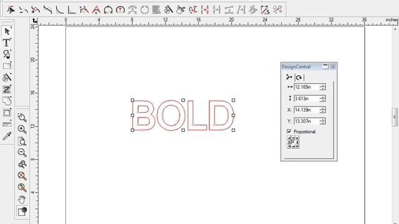The image size is (399, 224).
Task: Decrease height with stepper down arrow
Action: point(322,100)
